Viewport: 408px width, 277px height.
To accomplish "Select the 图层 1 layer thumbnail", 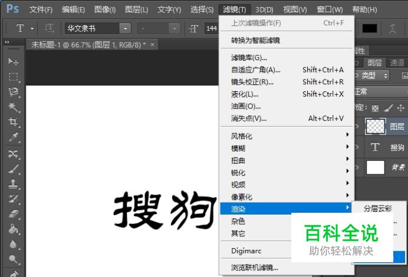I will (375, 126).
